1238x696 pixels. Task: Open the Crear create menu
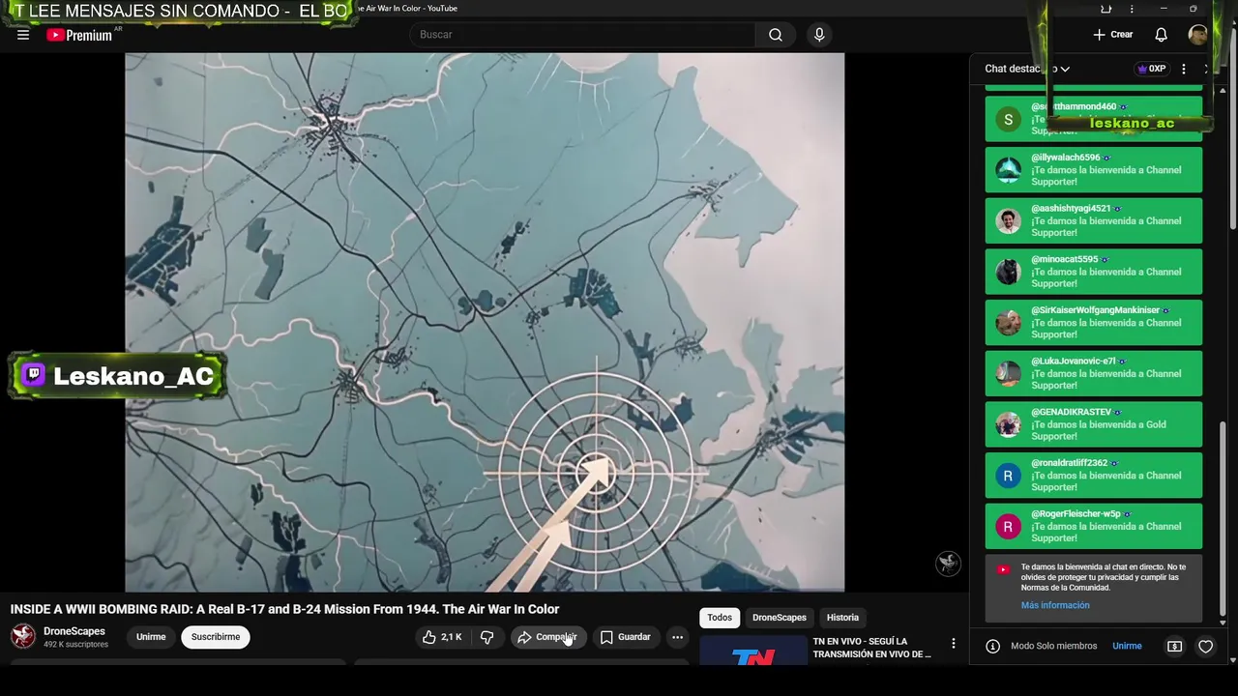(1112, 35)
